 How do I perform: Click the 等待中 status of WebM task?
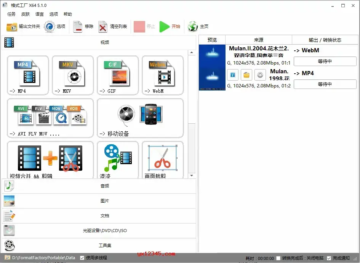click(x=325, y=61)
